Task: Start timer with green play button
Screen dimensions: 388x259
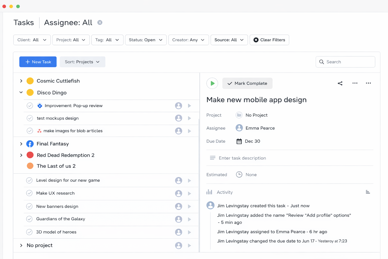Action: click(x=212, y=83)
